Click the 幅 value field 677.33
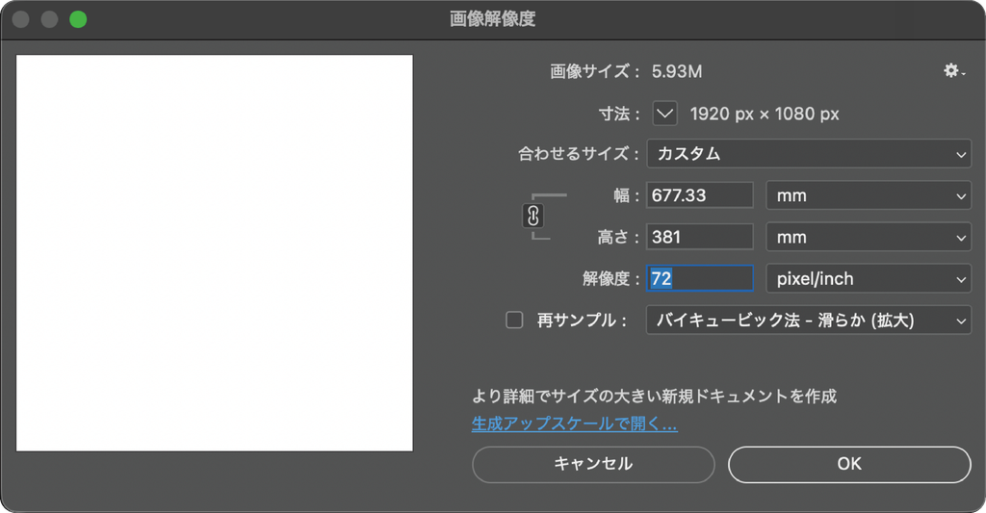This screenshot has width=986, height=513. point(699,194)
